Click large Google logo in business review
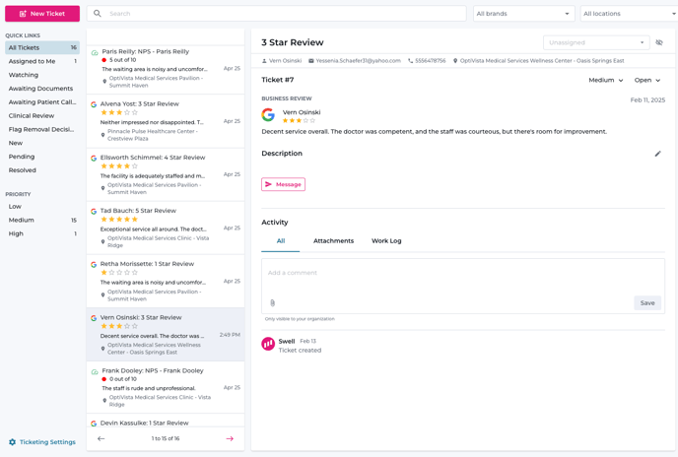The width and height of the screenshot is (678, 457). tap(268, 114)
